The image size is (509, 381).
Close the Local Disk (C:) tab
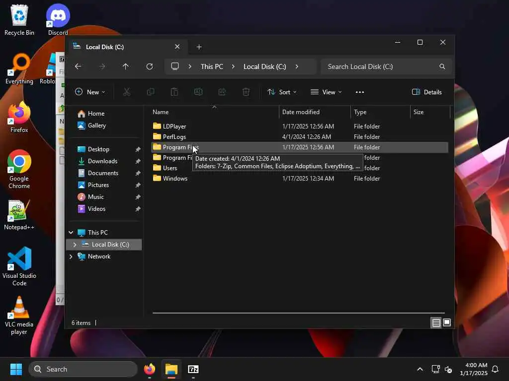pos(177,47)
